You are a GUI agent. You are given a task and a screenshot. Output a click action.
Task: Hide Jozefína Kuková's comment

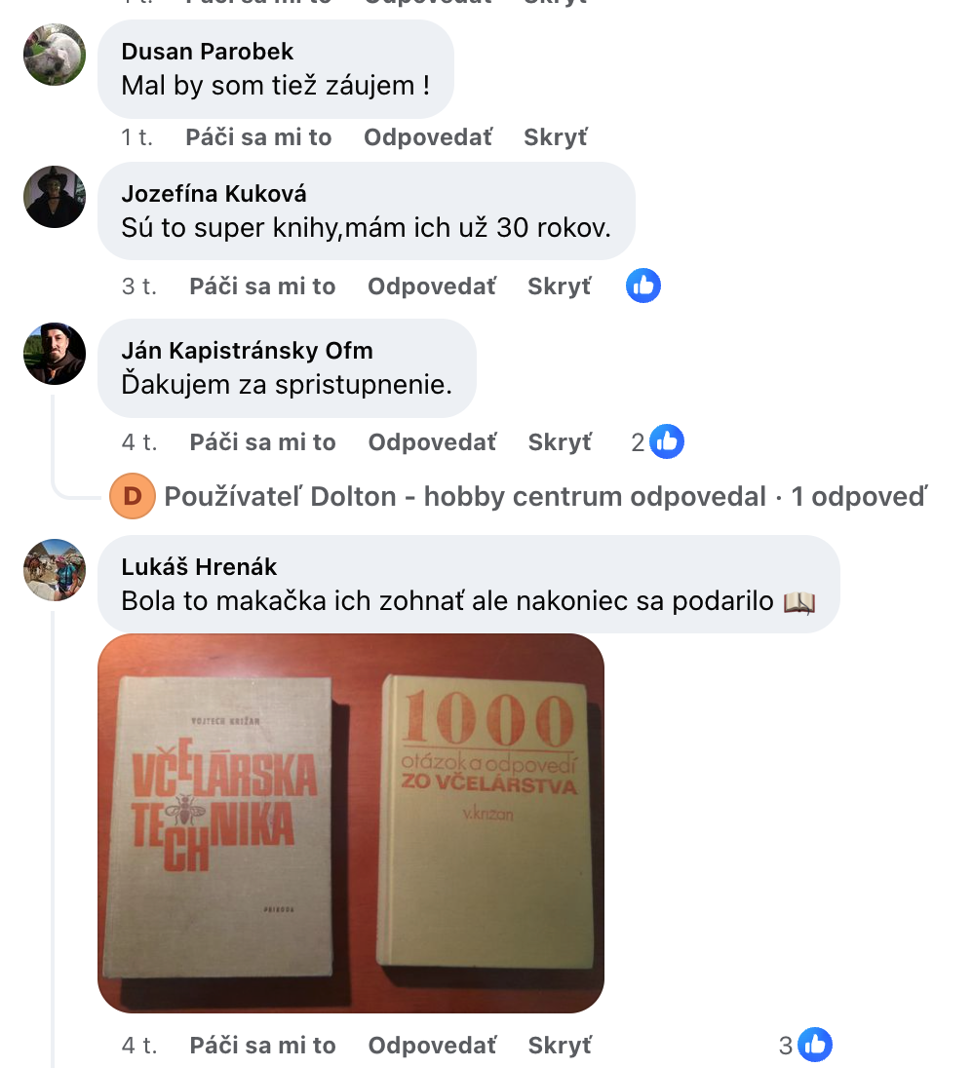tap(560, 286)
